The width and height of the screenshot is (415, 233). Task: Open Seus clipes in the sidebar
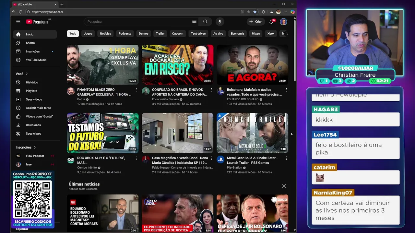tap(35, 133)
